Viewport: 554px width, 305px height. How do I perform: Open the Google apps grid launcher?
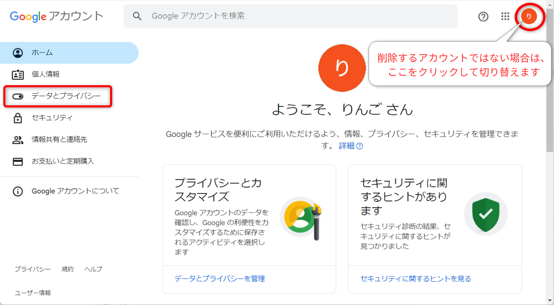pyautogui.click(x=505, y=16)
